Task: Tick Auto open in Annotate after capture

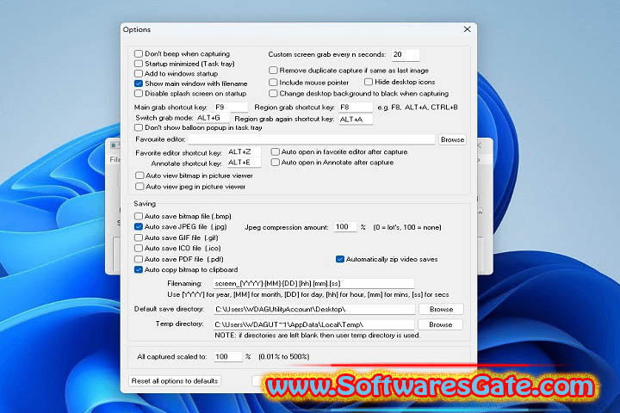Action: [x=276, y=163]
